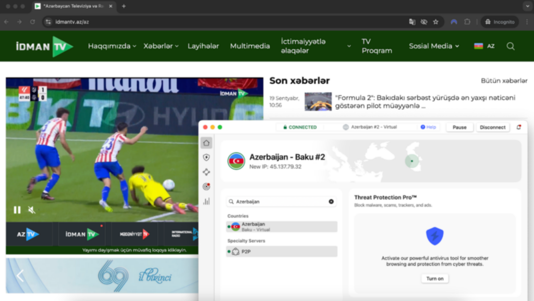534x301 pixels.
Task: Expand the Sosial Media dropdown
Action: (434, 46)
